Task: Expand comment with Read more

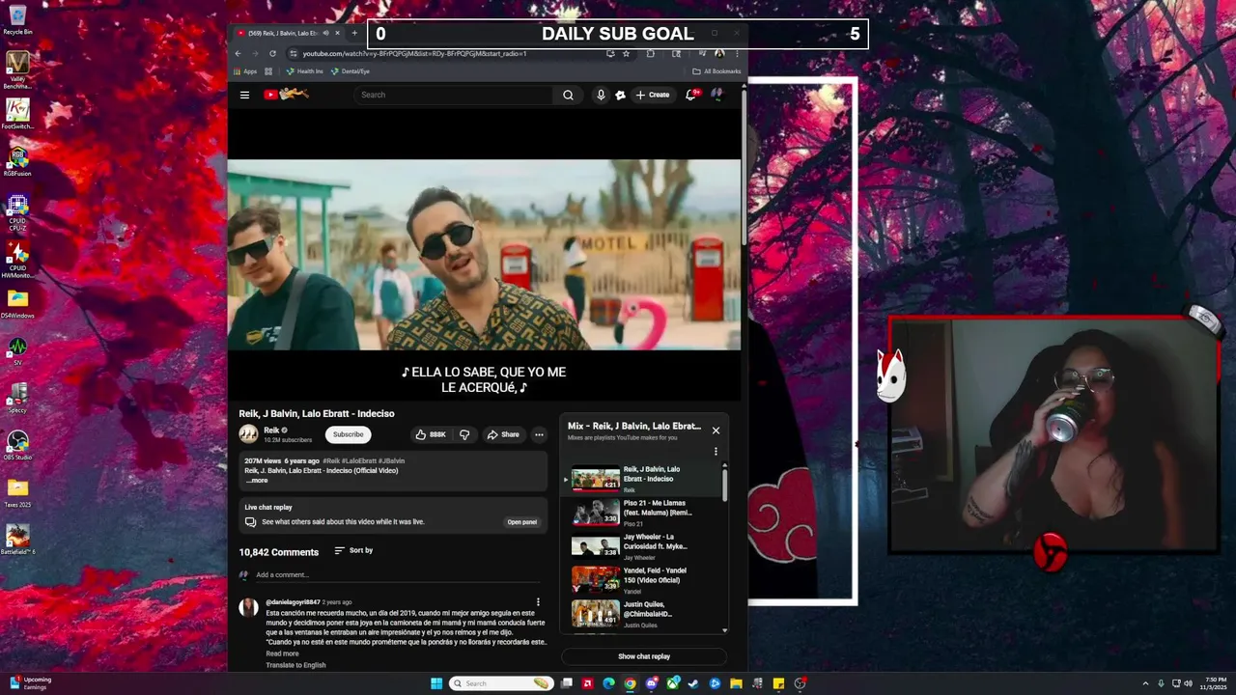Action: [x=282, y=653]
